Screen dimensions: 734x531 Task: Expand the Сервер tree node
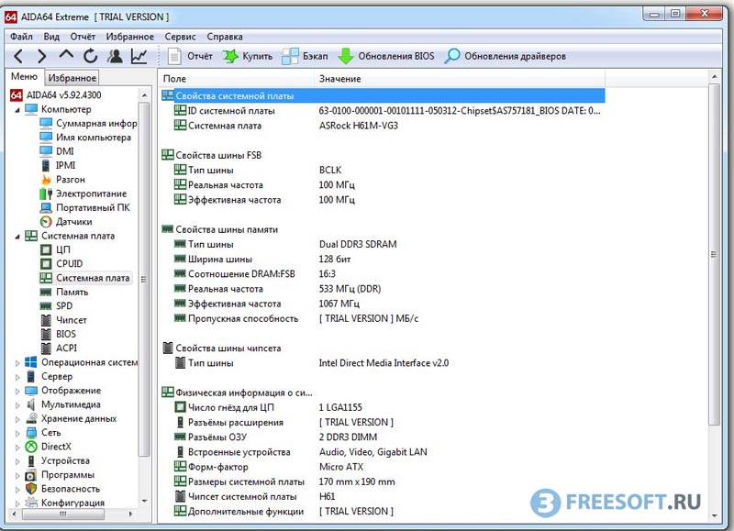pos(17,377)
